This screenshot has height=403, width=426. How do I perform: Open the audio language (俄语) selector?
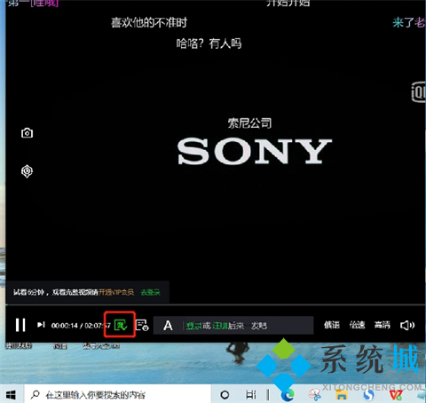[331, 325]
